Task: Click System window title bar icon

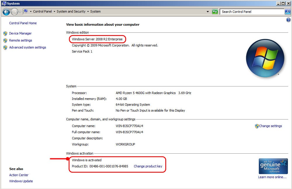Action: tap(4, 3)
